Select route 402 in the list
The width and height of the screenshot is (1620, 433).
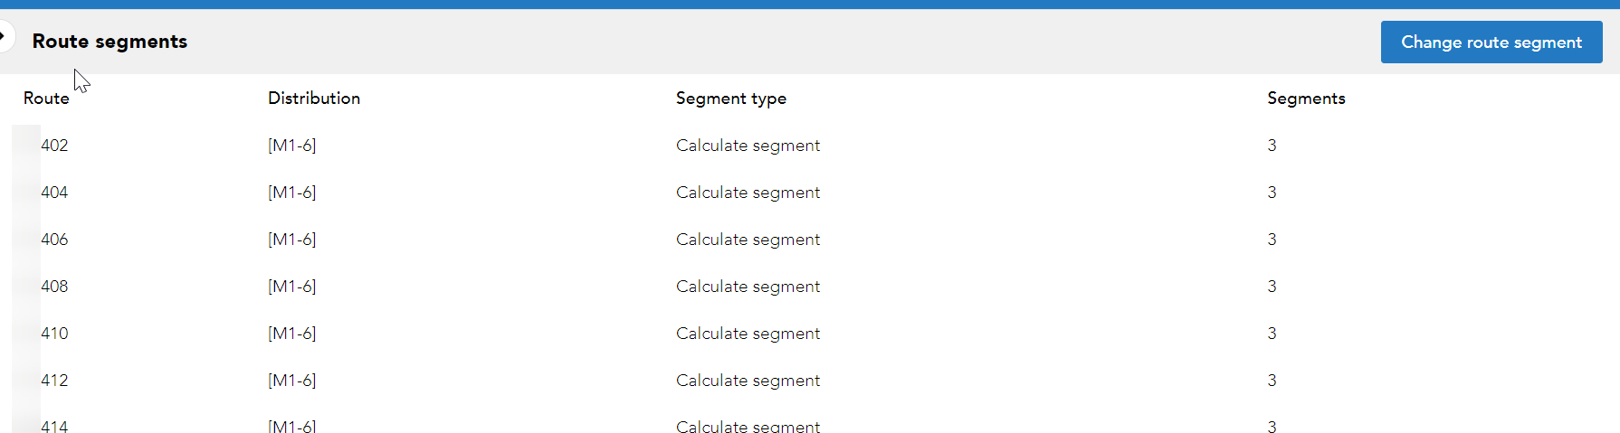[54, 146]
